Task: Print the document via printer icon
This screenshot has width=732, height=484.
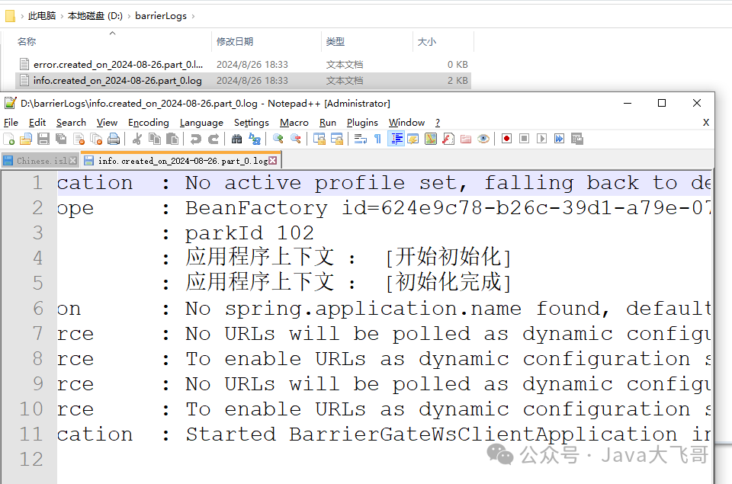Action: (x=114, y=139)
